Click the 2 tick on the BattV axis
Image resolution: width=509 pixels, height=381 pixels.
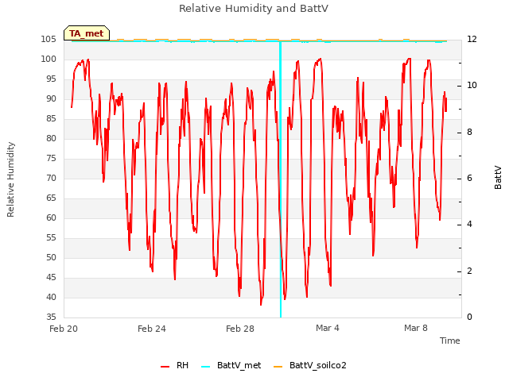tap(469, 271)
